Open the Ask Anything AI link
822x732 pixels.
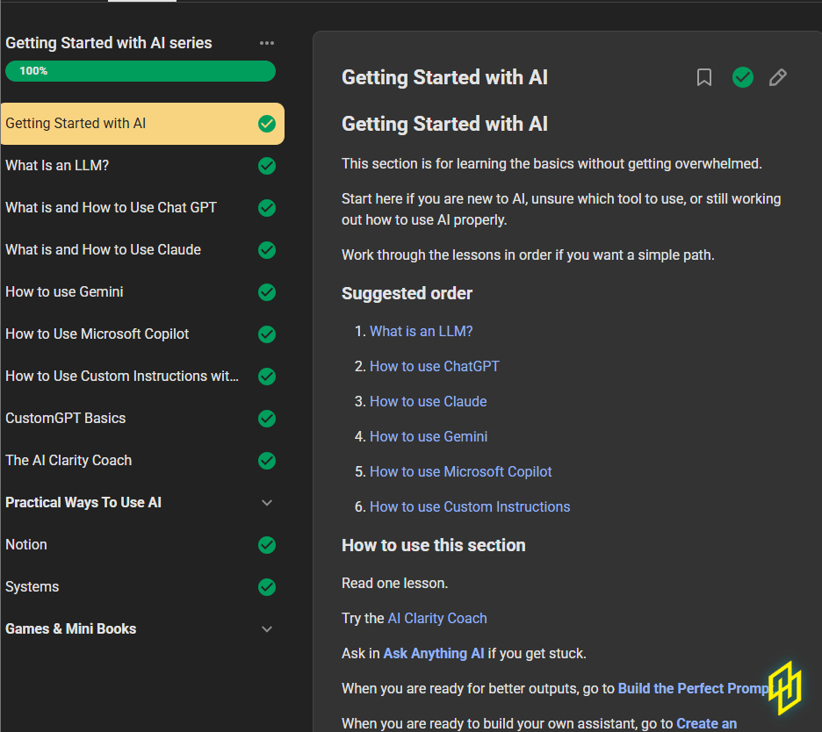[434, 653]
